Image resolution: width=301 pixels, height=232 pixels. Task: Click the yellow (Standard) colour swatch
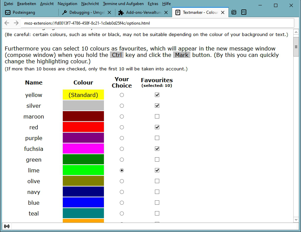coord(83,95)
